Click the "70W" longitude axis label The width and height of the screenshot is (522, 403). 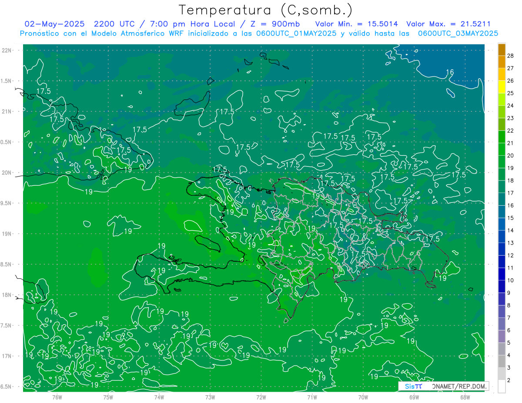363,397
